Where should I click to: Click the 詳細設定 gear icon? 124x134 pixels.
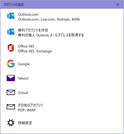pyautogui.click(x=11, y=123)
